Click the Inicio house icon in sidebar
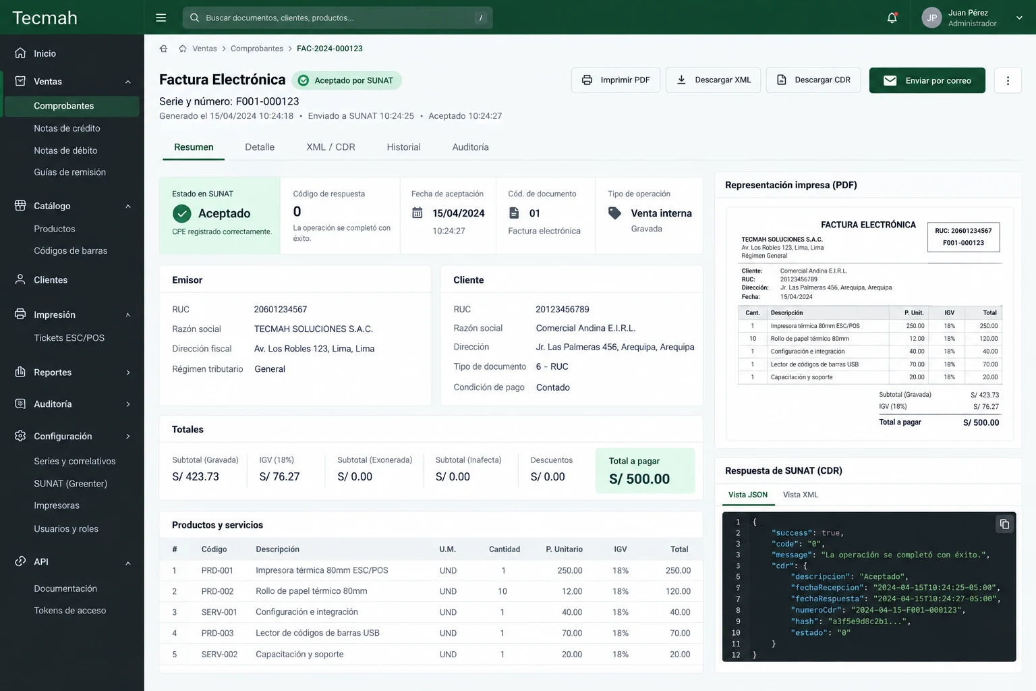1036x691 pixels. coord(20,53)
